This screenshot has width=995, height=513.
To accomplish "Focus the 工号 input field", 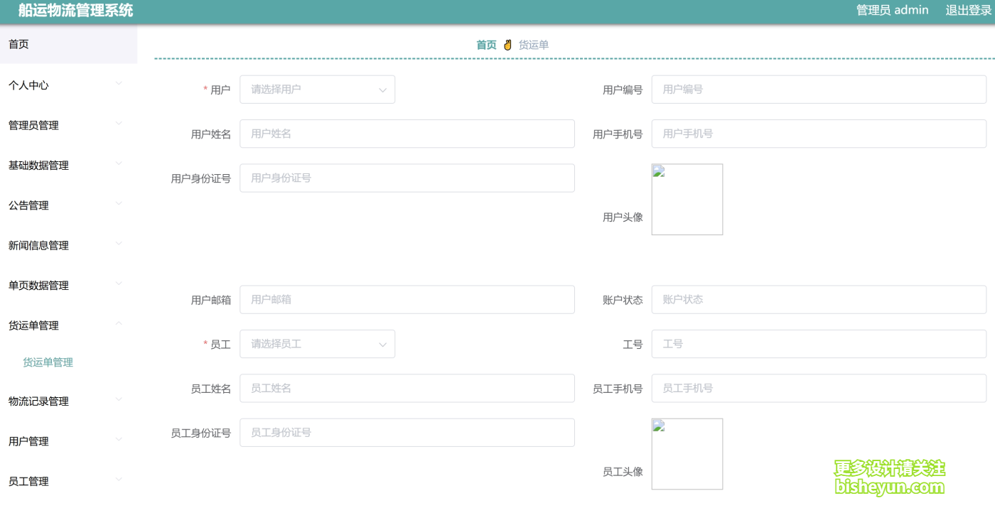I will pyautogui.click(x=819, y=344).
